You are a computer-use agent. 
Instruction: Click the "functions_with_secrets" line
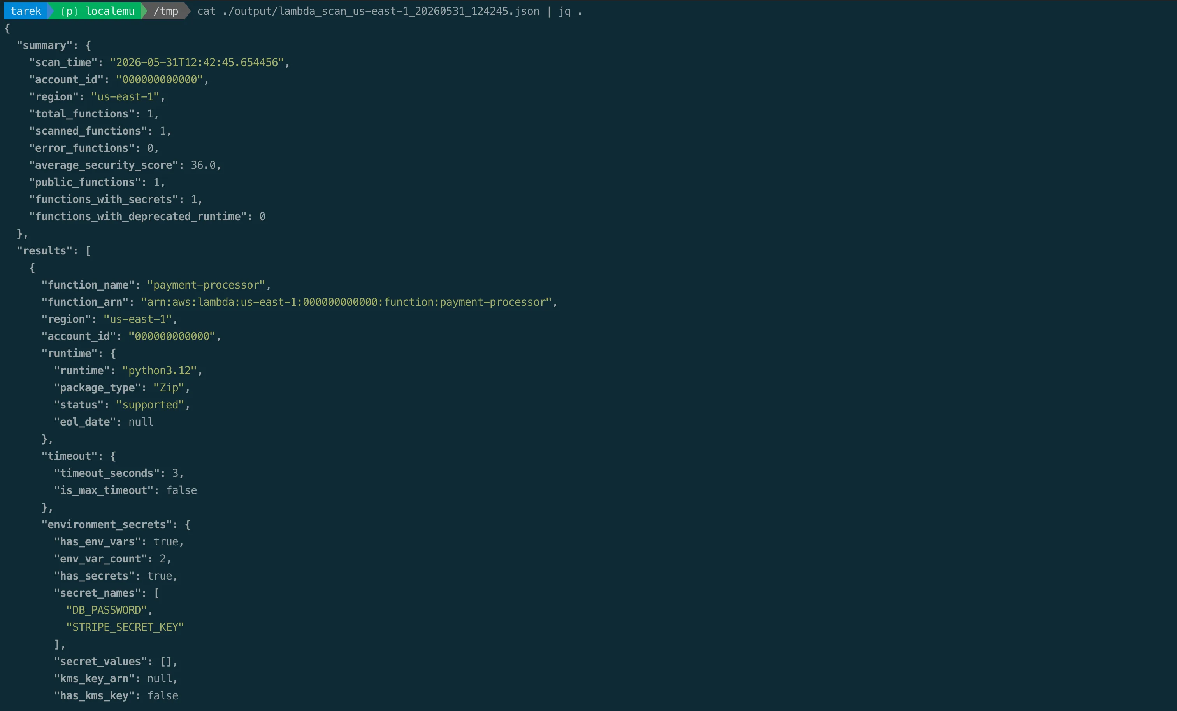tap(116, 200)
